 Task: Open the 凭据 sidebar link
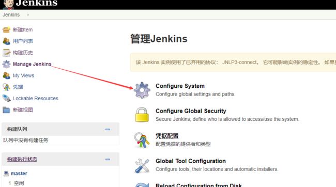pyautogui.click(x=18, y=87)
